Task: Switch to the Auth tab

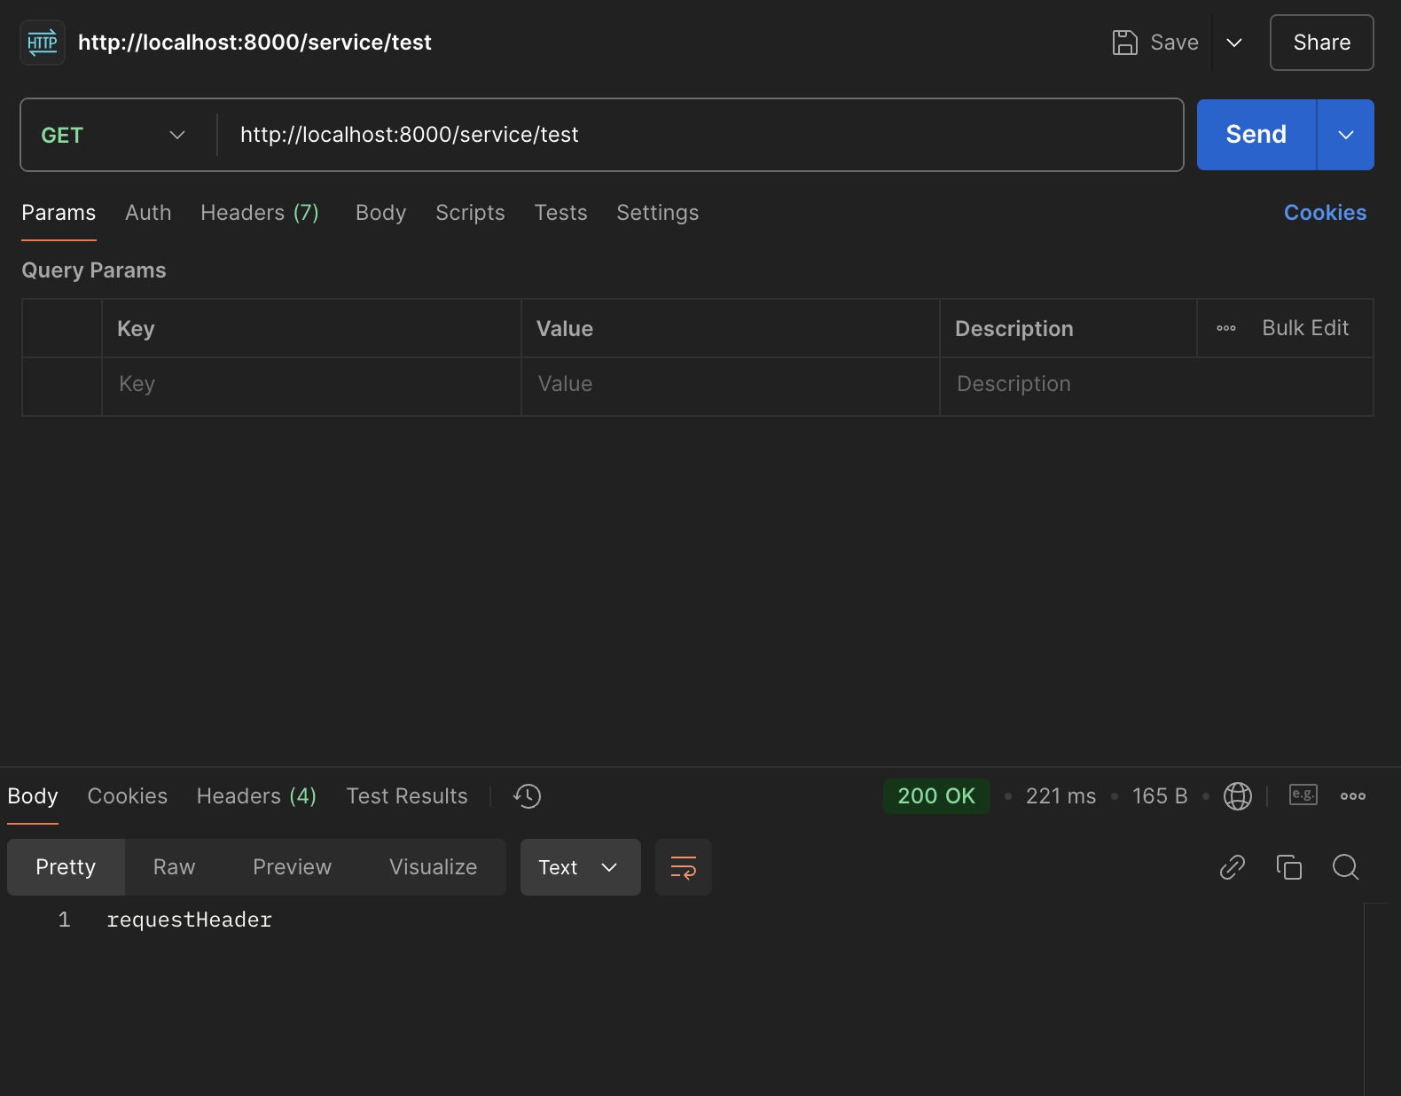Action: pos(148,213)
